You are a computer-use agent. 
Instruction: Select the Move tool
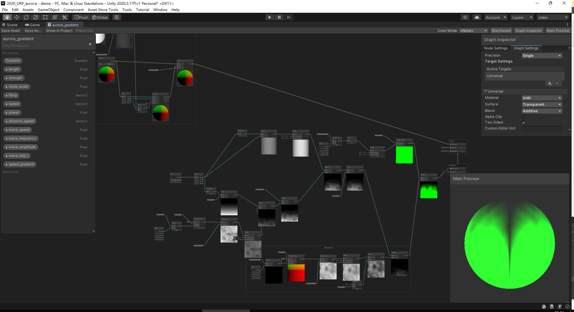[16, 17]
